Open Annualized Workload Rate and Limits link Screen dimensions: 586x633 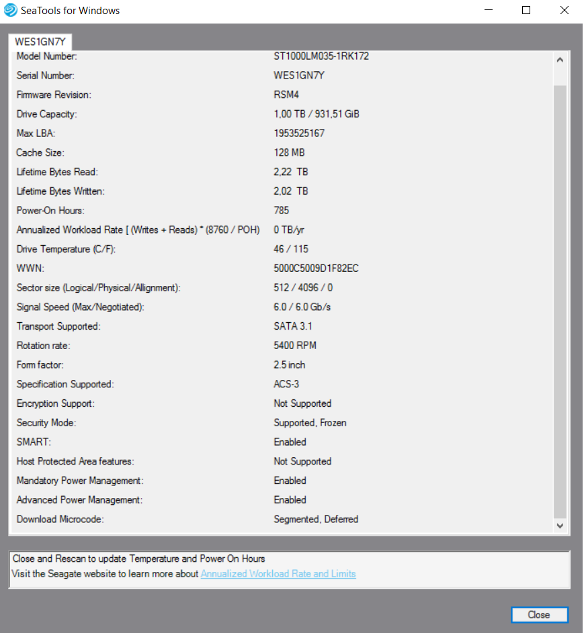click(x=278, y=574)
